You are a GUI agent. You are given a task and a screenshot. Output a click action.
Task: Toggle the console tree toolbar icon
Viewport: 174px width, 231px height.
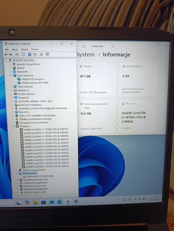(17, 55)
